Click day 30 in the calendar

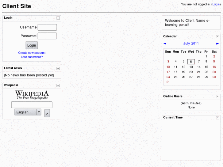[x=214, y=77]
